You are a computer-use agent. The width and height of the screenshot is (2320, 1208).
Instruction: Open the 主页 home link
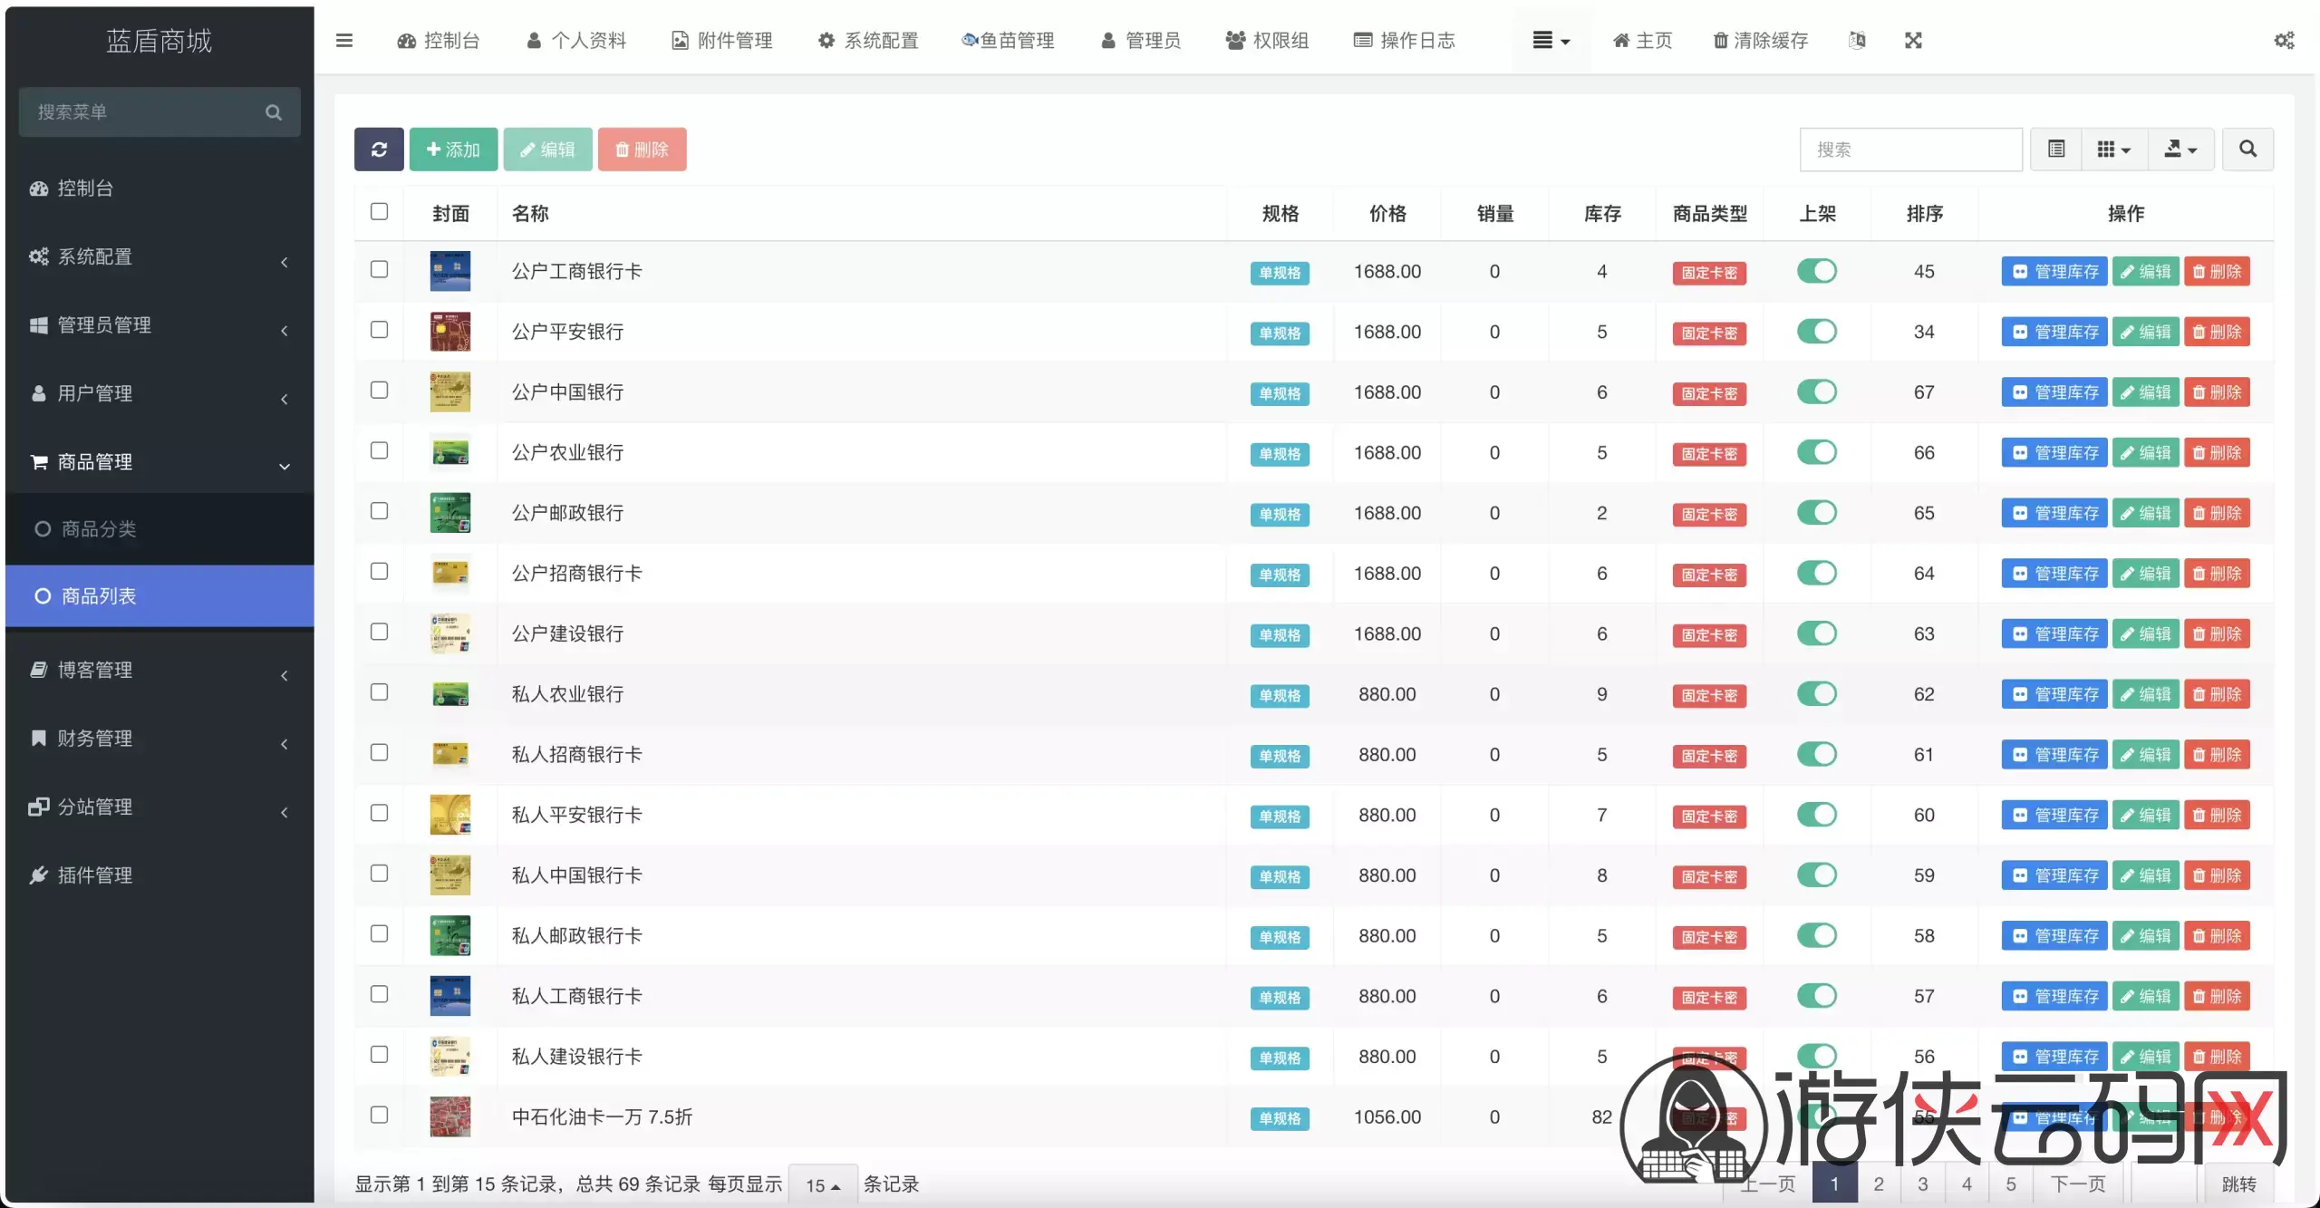click(1642, 40)
